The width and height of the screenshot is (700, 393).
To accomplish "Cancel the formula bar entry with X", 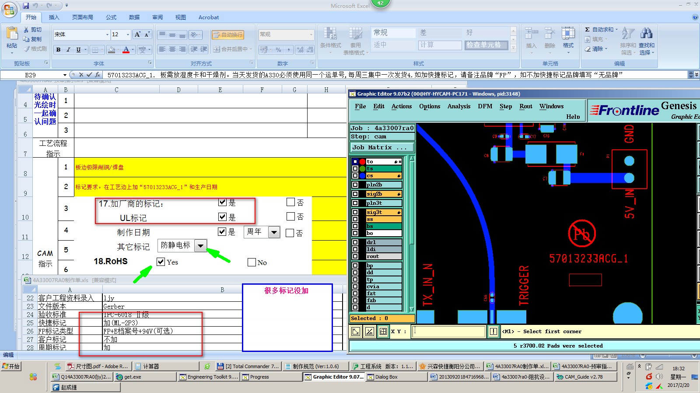I will [81, 75].
